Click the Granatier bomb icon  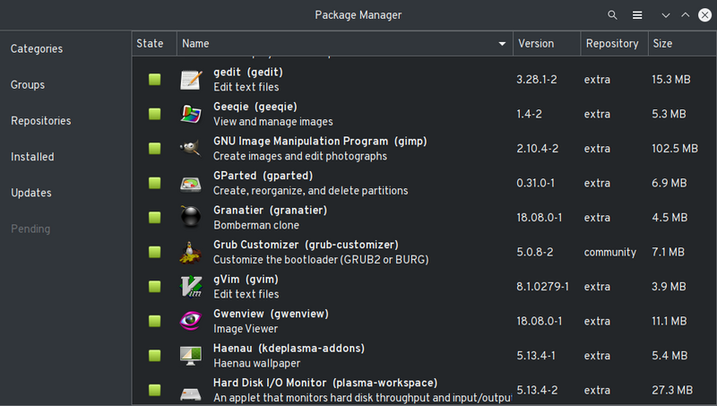191,217
